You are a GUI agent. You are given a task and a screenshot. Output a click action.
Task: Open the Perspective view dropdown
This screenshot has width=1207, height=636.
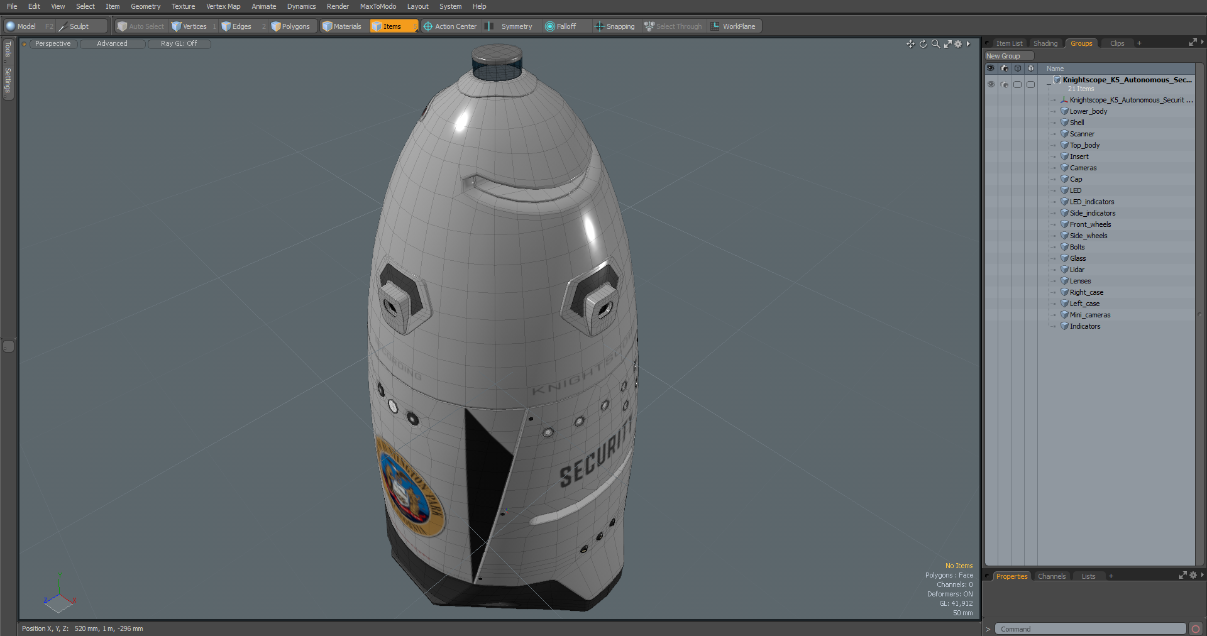pyautogui.click(x=53, y=44)
